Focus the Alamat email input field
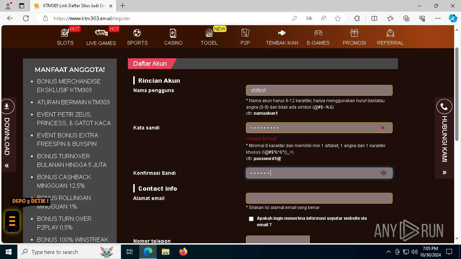This screenshot has height=259, width=461. pos(319,198)
